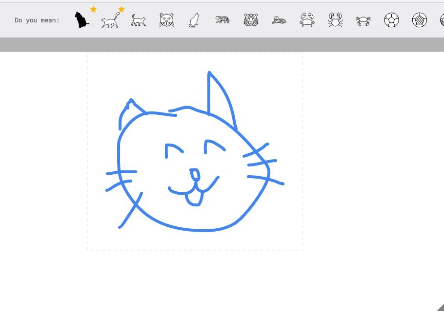The height and width of the screenshot is (311, 444).
Task: Choose the sitting cat outline suggestion
Action: (194, 20)
